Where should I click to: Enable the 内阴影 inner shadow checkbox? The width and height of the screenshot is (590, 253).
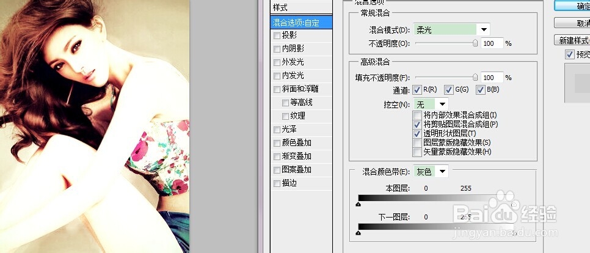point(277,49)
